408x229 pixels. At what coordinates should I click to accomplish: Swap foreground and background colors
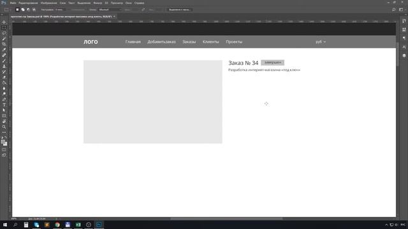[6, 137]
